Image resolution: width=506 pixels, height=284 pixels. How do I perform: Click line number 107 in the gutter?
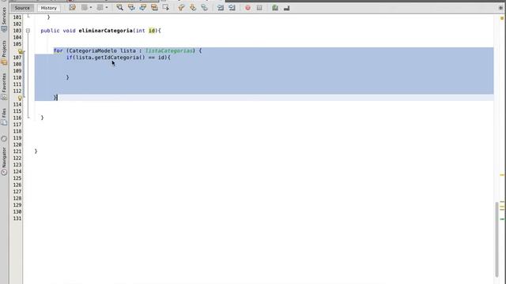coord(17,58)
